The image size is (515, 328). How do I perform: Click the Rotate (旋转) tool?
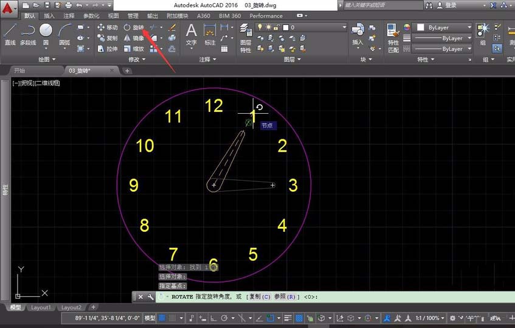click(134, 27)
